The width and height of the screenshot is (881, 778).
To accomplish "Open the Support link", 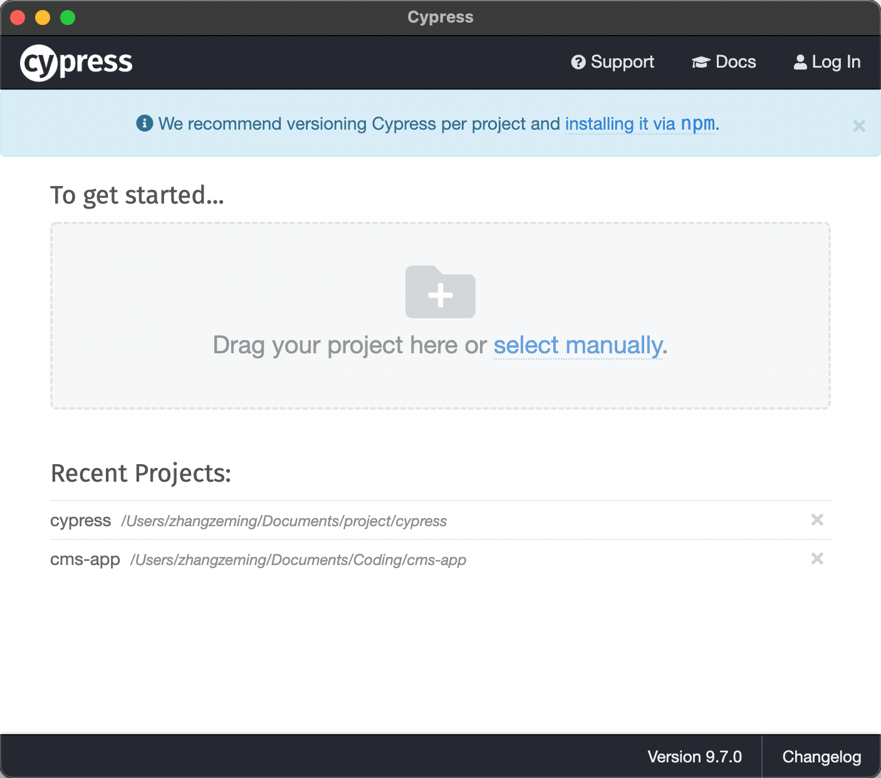I will point(612,62).
